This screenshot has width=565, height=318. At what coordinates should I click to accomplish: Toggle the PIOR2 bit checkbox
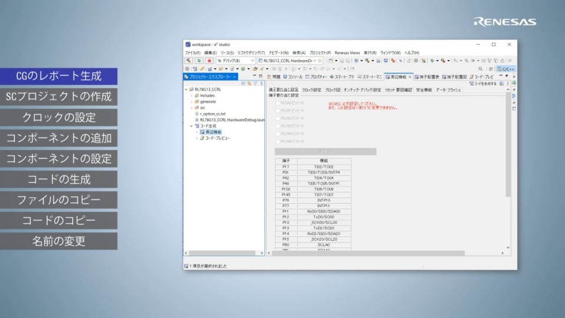(277, 118)
